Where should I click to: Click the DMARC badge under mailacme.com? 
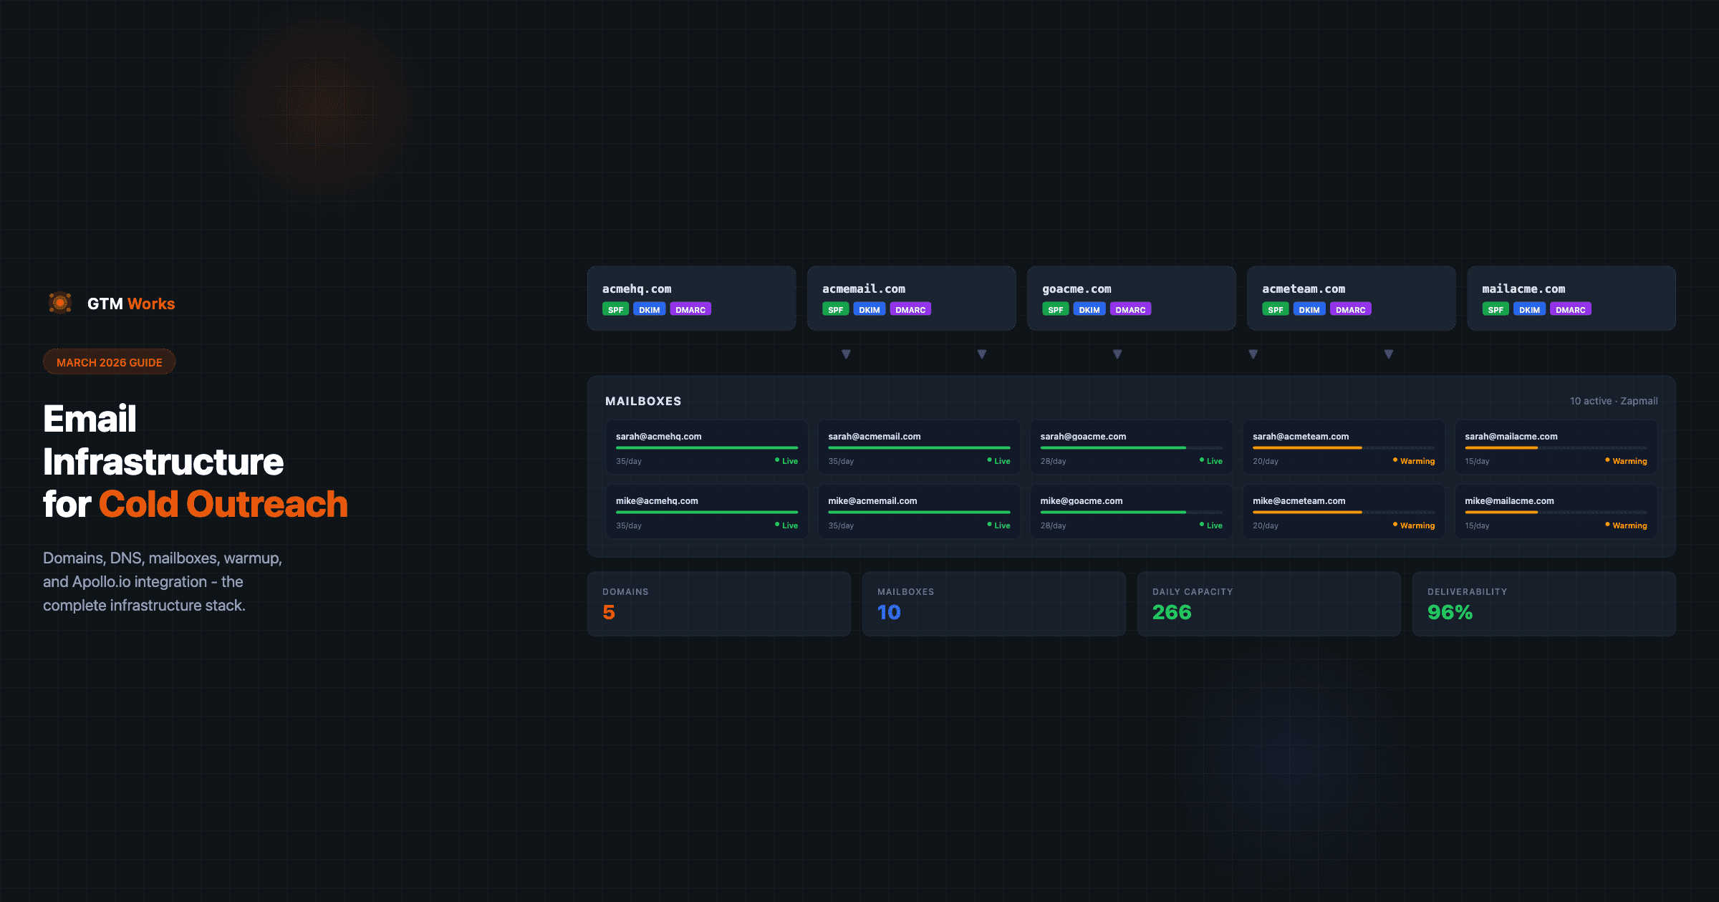pyautogui.click(x=1570, y=310)
